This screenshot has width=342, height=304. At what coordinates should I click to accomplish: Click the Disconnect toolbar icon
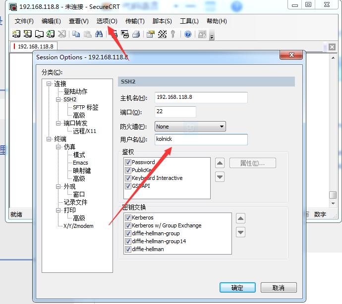point(62,34)
